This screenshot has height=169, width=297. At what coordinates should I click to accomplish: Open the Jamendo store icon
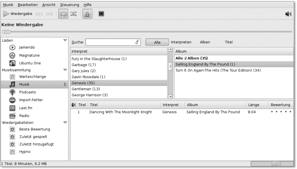12,48
